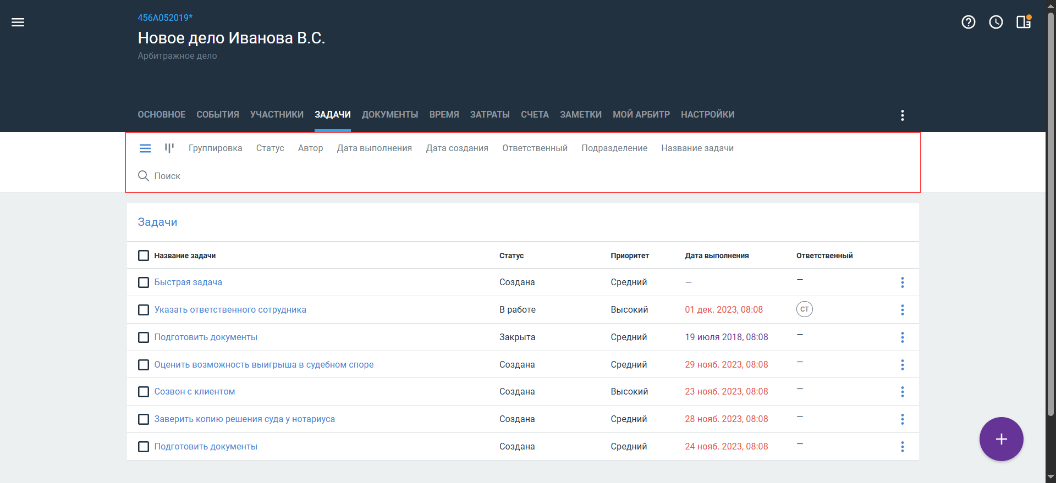This screenshot has height=483, width=1056.
Task: Expand the Ответственный filter
Action: click(535, 148)
